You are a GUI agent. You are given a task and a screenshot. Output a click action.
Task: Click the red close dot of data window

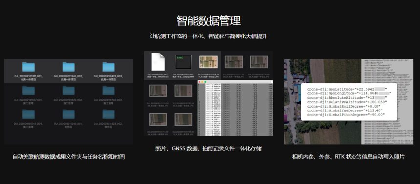(199, 82)
